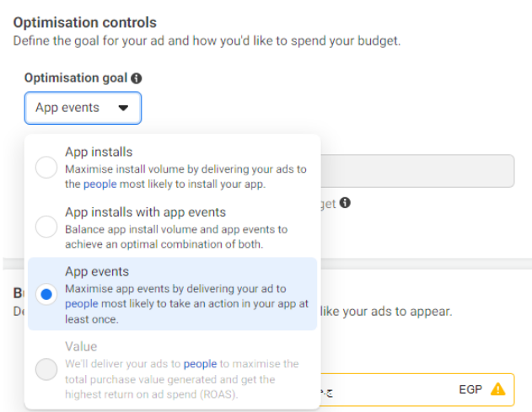Click the EGP currency label

pyautogui.click(x=470, y=389)
